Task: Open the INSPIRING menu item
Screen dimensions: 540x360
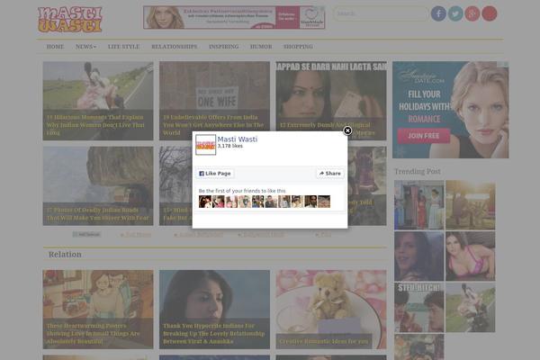Action: [223, 47]
